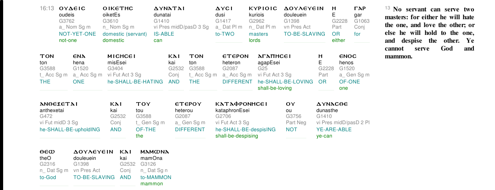495x190 pixels.
Task: Select the gloss he-SHALL-BE-HATING
Action: [x=135, y=81]
